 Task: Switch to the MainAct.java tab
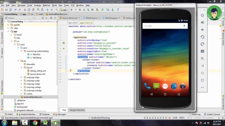pos(91,18)
